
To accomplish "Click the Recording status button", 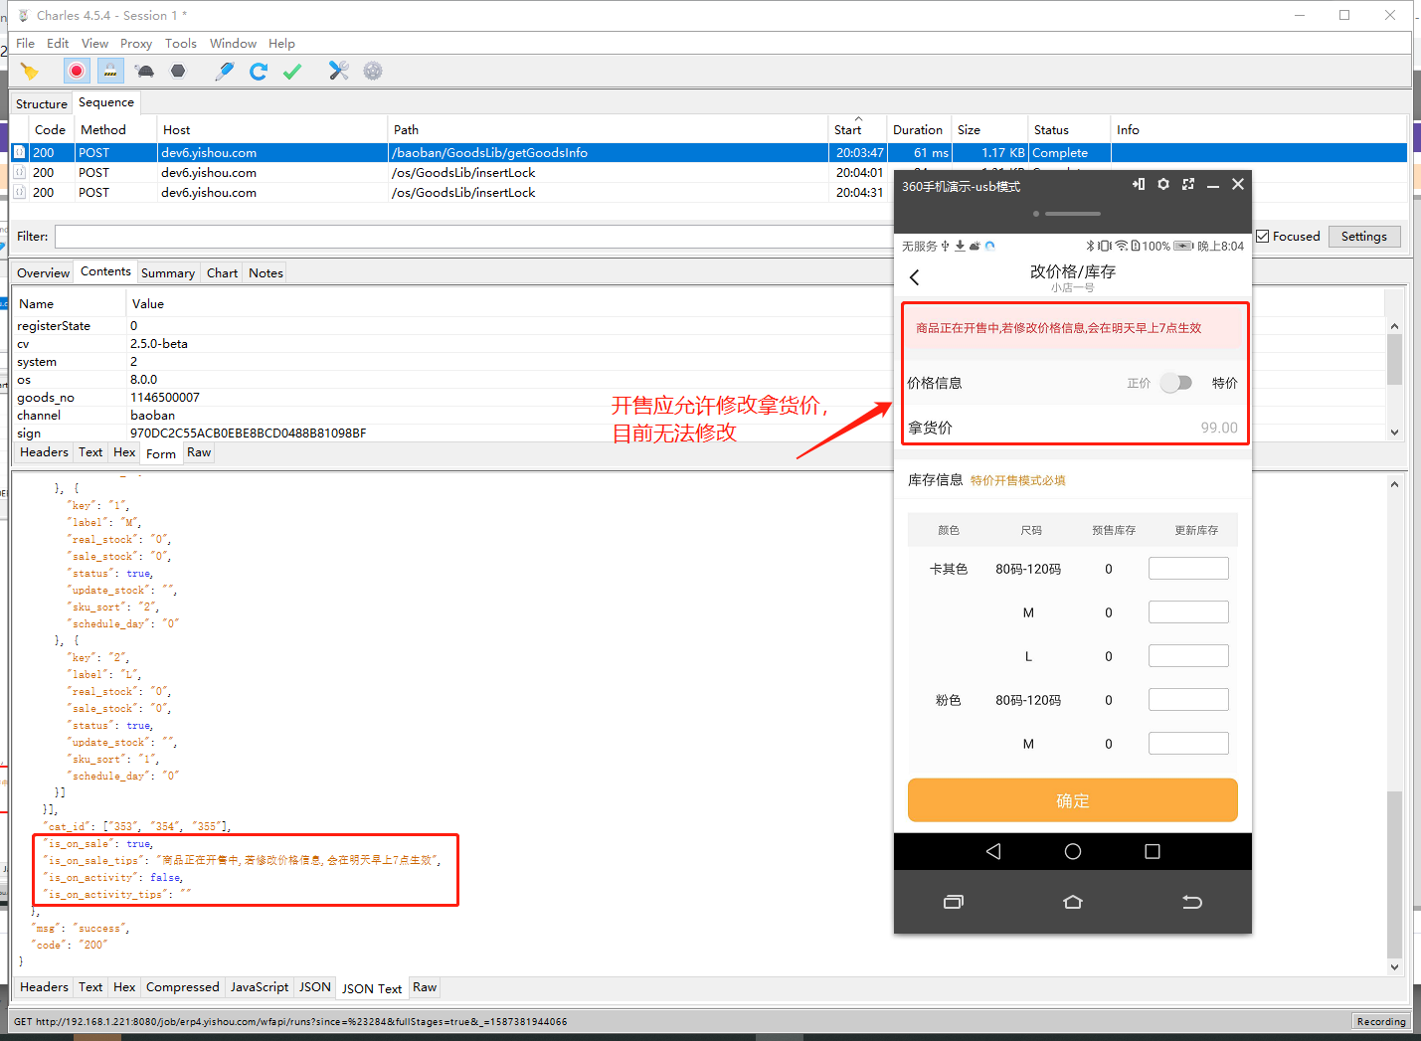I will tap(1381, 1021).
